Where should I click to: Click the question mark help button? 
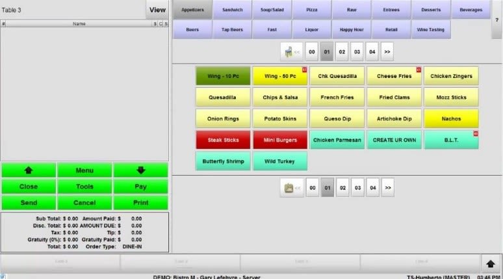(497, 20)
